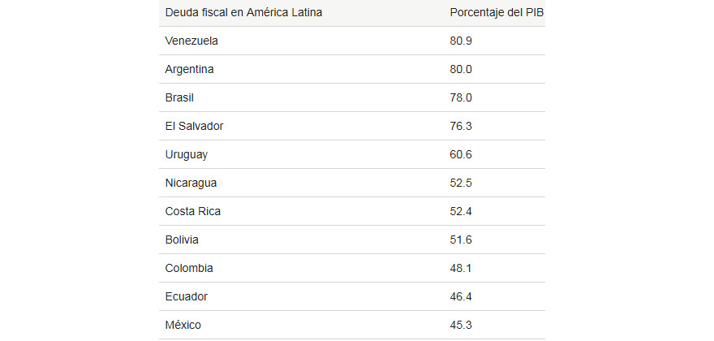Click the 78.0 percentage for Brasil

461,97
